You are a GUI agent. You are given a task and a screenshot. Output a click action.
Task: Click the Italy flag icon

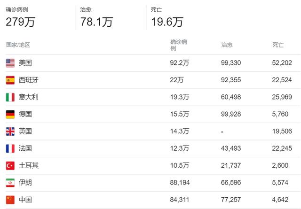point(10,97)
